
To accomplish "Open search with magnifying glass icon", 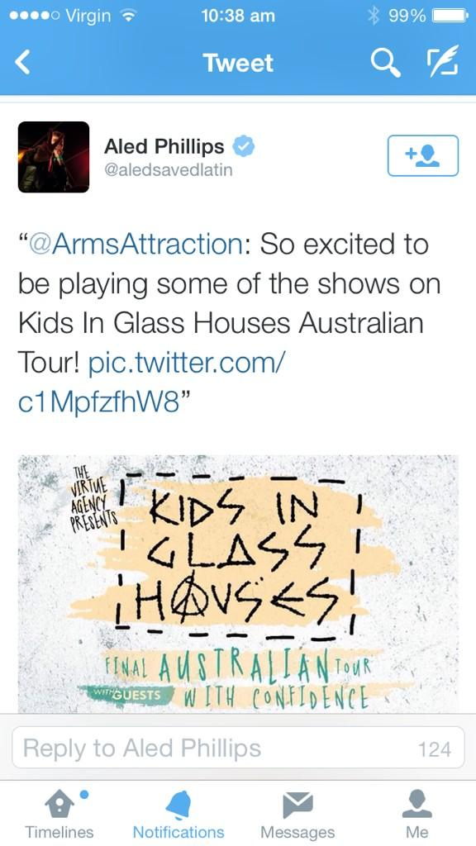I will tap(385, 63).
